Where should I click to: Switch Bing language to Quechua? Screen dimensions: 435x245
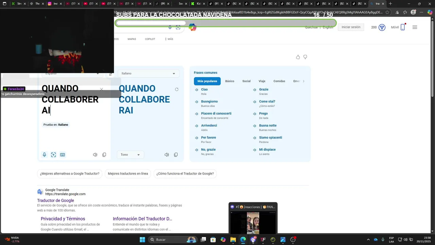[311, 27]
